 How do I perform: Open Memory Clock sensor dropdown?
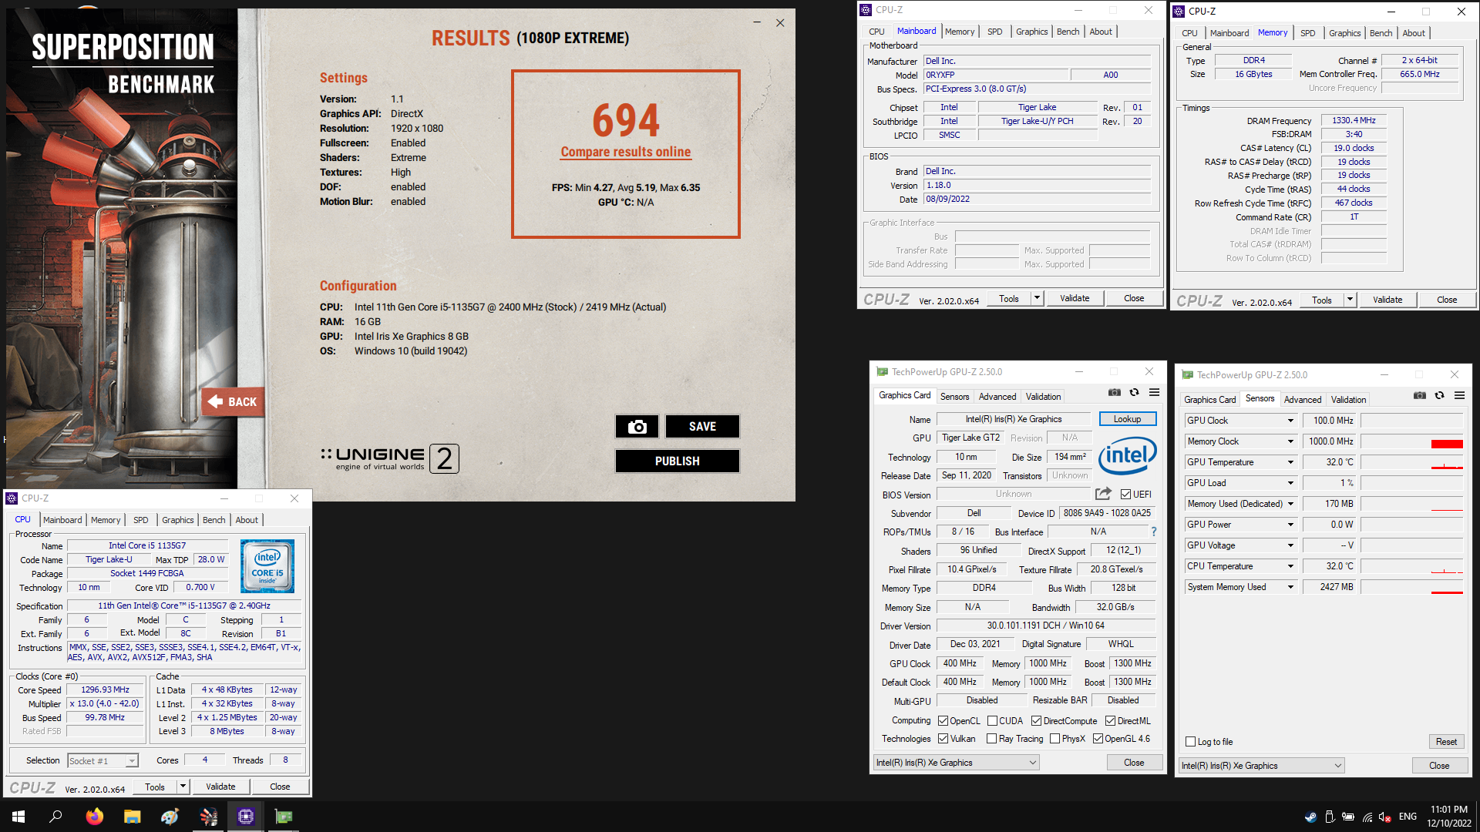tap(1290, 441)
